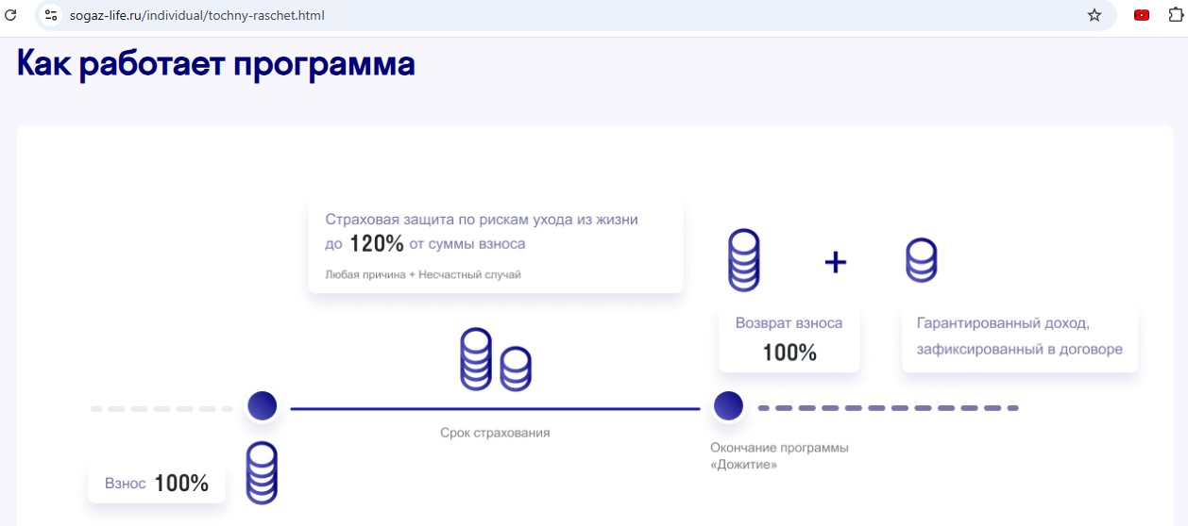The width and height of the screenshot is (1188, 526).
Task: Bookmark this page with the star icon
Action: click(1095, 15)
